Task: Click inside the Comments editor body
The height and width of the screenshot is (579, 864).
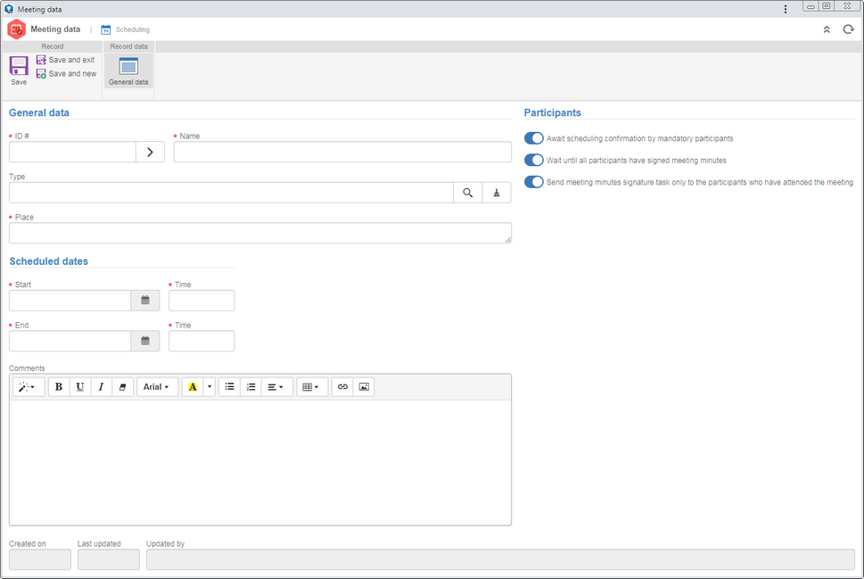Action: pos(260,462)
